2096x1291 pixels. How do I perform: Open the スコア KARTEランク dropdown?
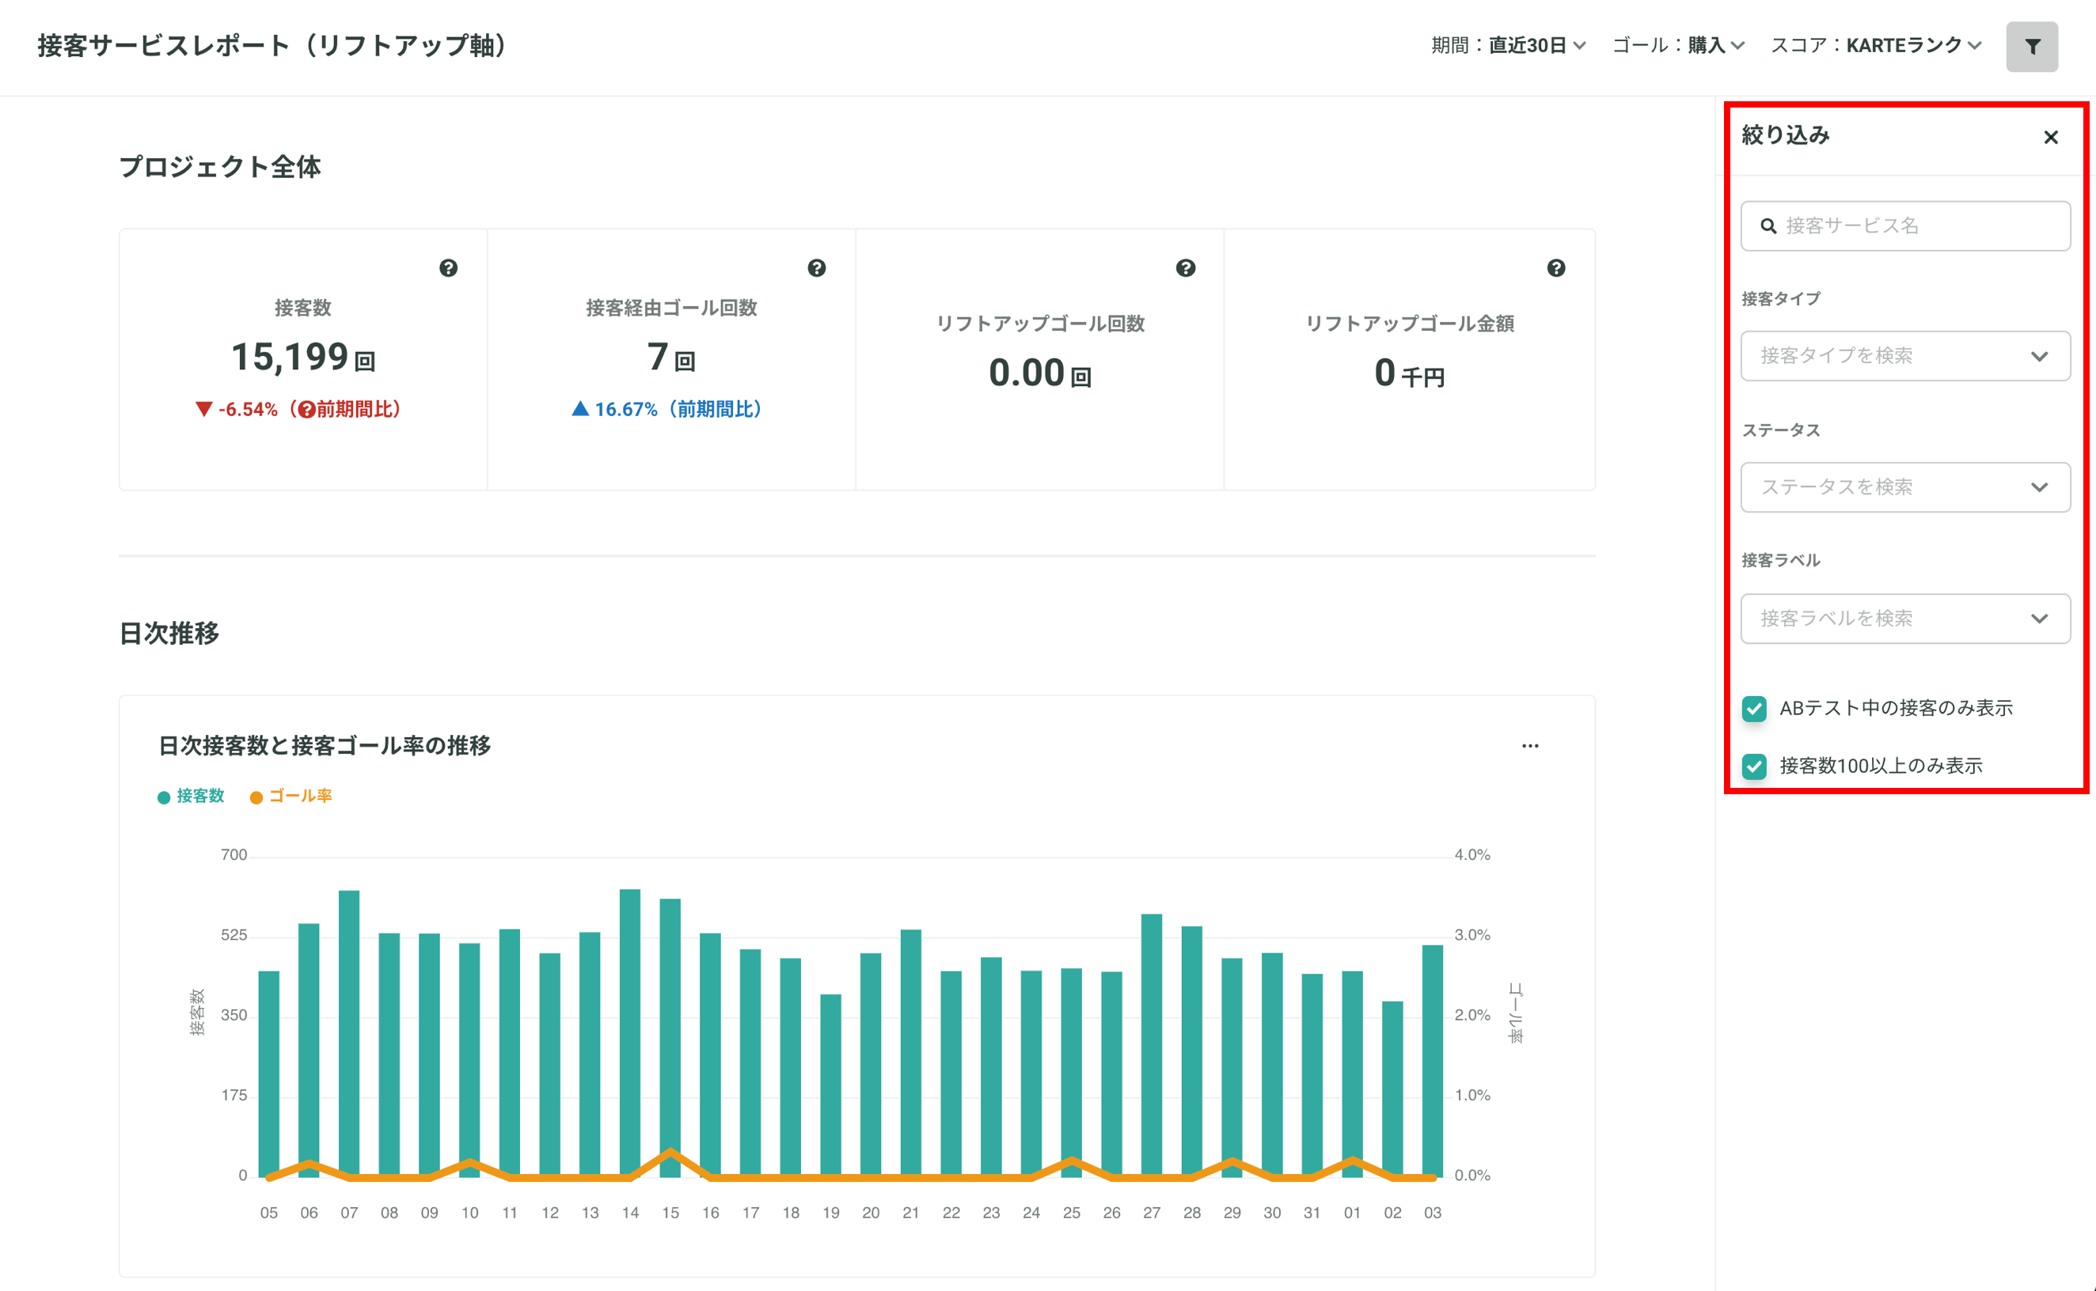(x=1876, y=45)
